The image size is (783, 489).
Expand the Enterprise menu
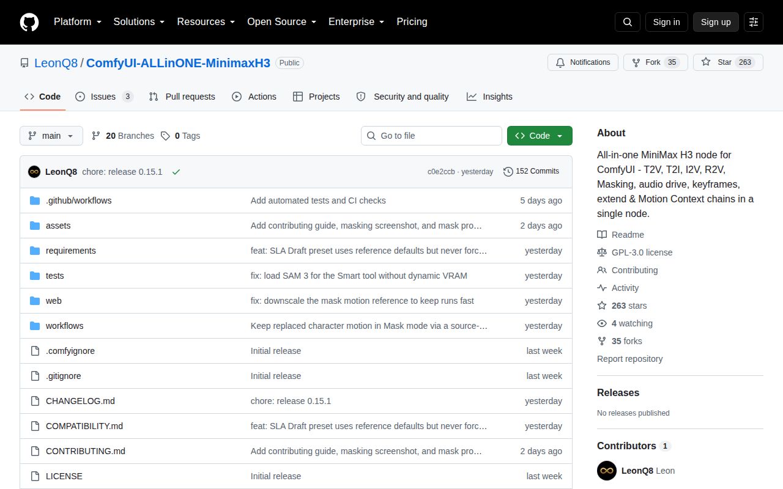pos(356,21)
